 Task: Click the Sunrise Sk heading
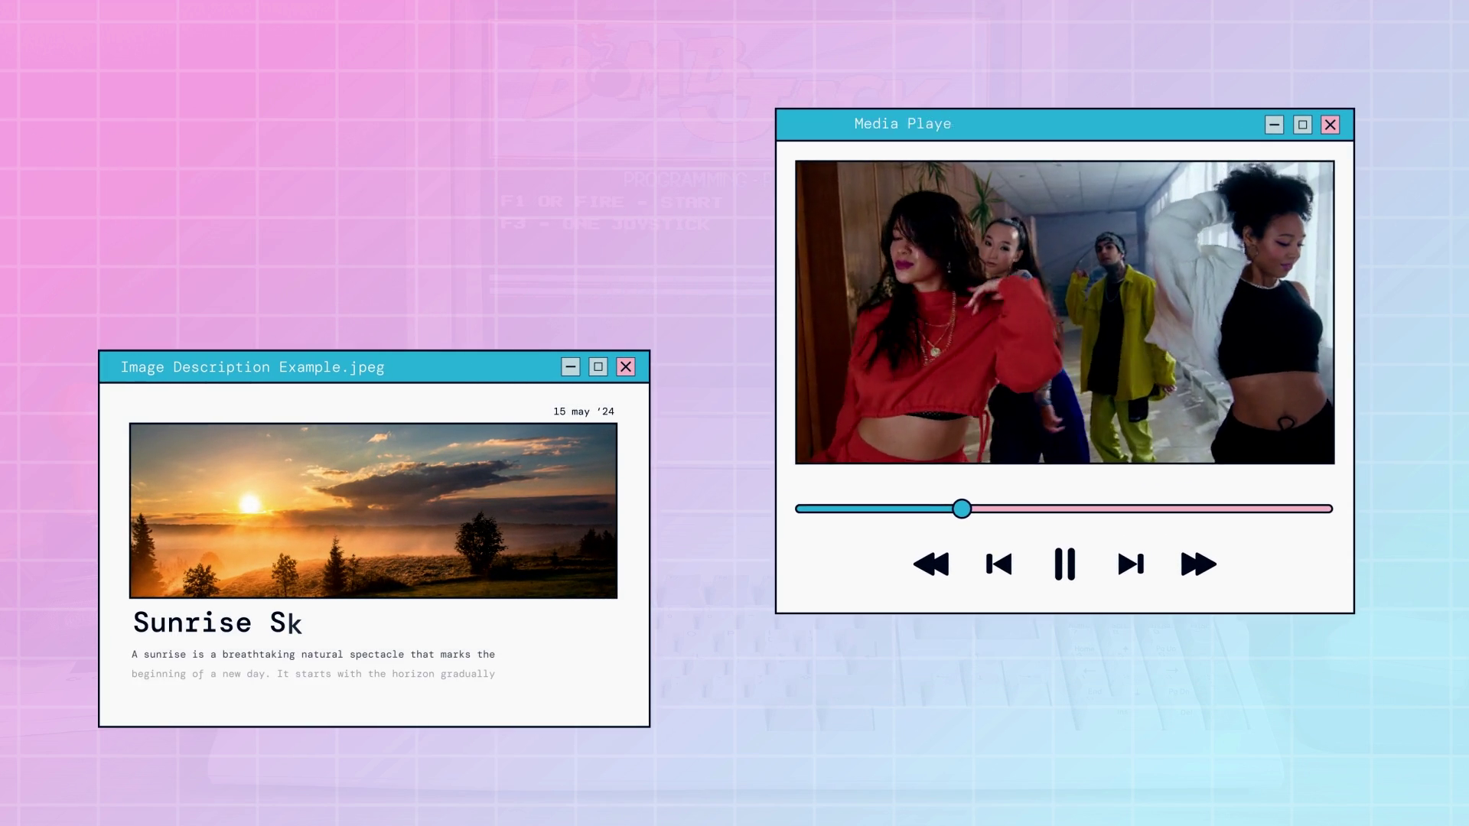[217, 623]
